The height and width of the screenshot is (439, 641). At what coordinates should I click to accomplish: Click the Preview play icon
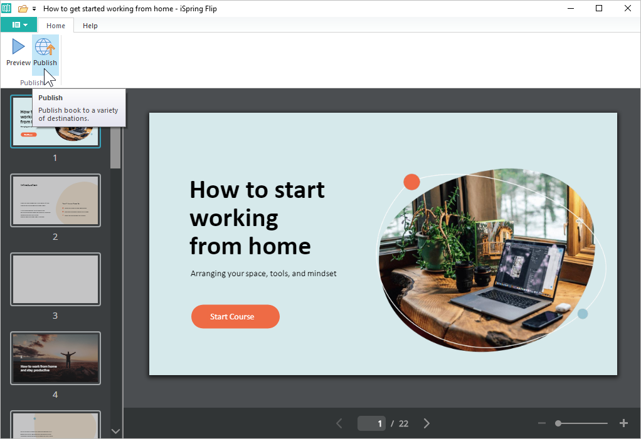coord(18,47)
